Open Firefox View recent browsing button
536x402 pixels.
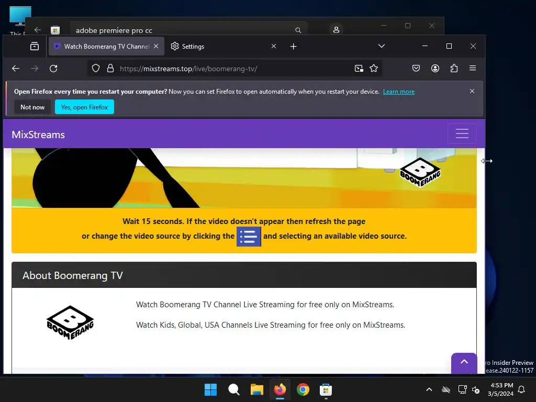[35, 46]
